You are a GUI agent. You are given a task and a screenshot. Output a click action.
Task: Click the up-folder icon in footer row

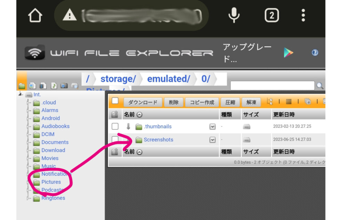(115, 152)
